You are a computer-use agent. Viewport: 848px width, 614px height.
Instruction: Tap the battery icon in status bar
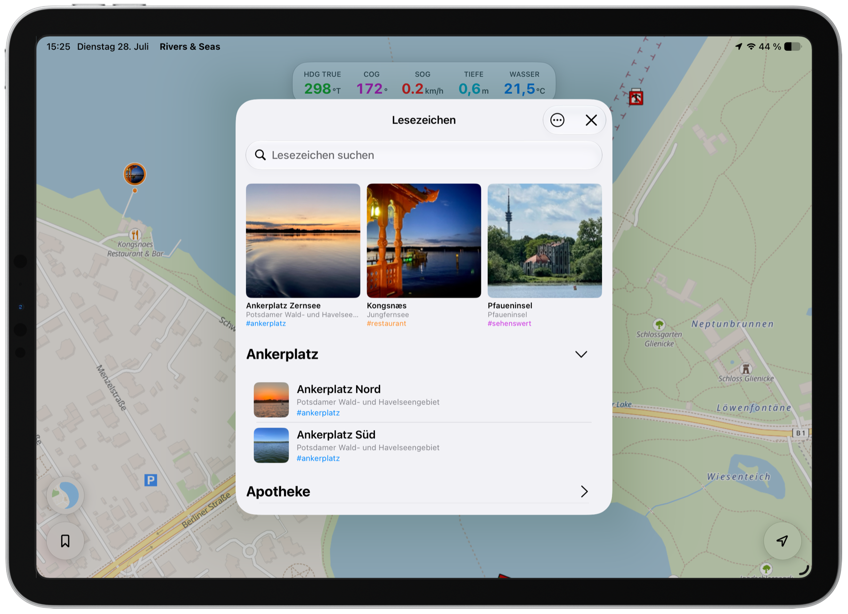(x=793, y=47)
